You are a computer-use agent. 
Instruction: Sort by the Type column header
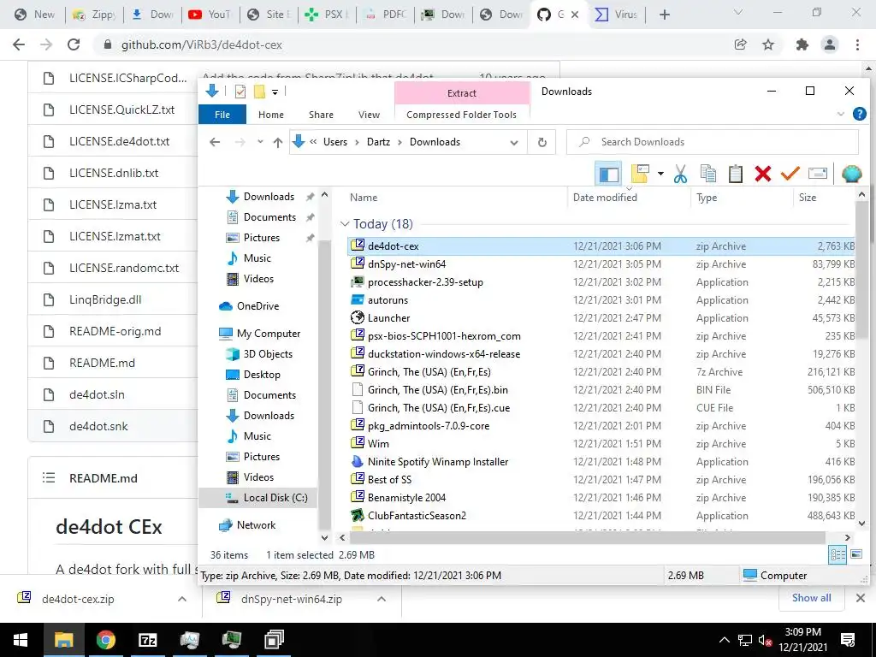coord(707,198)
